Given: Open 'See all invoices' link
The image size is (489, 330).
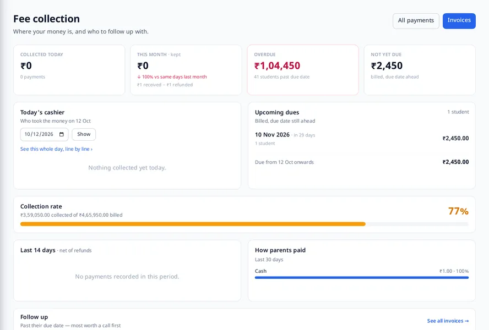Looking at the screenshot, I should (448, 321).
